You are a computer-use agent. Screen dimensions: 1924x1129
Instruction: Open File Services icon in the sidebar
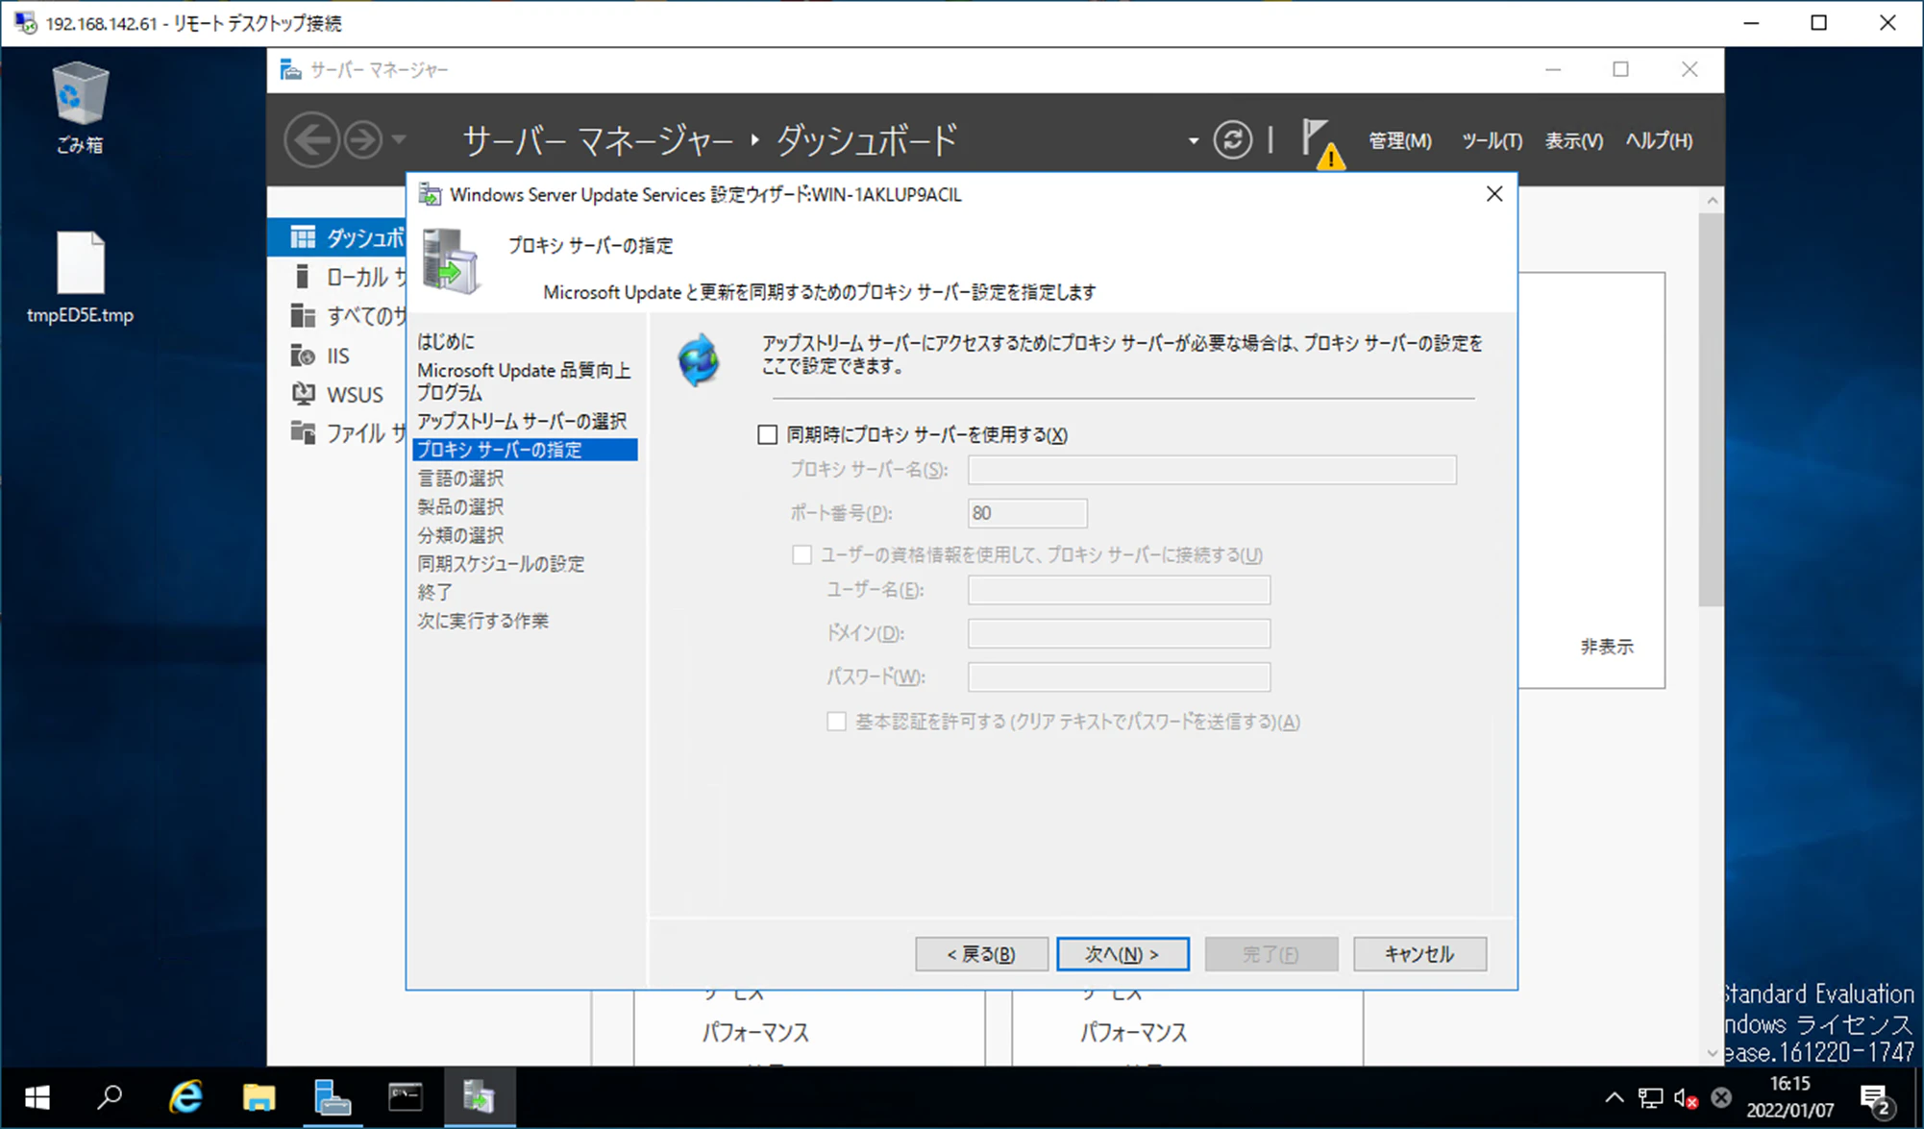click(x=303, y=432)
